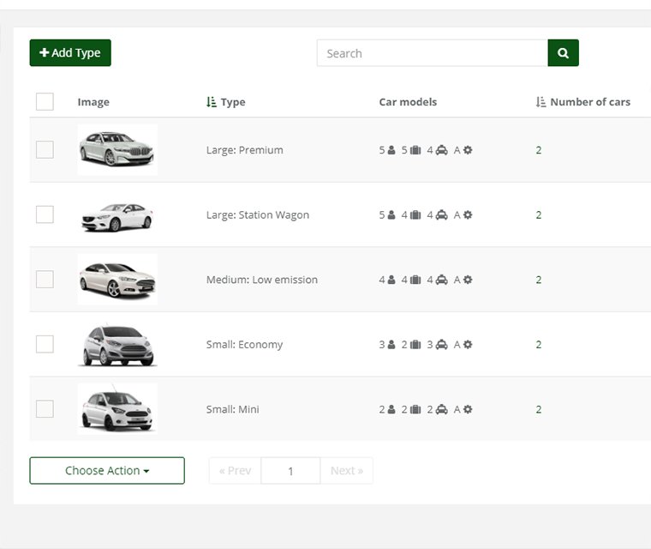The width and height of the screenshot is (651, 549).
Task: Click the passengers icon in Small: Mini row
Action: click(x=391, y=410)
